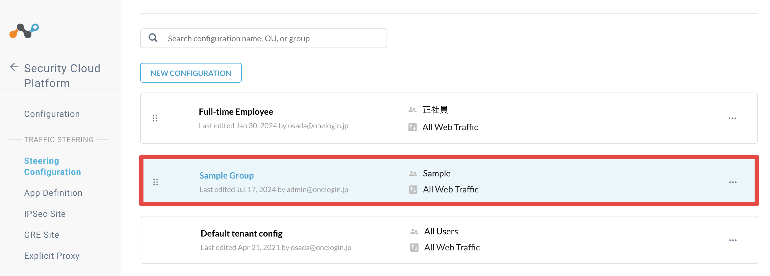
Task: Click the Sample group label
Action: tap(437, 174)
